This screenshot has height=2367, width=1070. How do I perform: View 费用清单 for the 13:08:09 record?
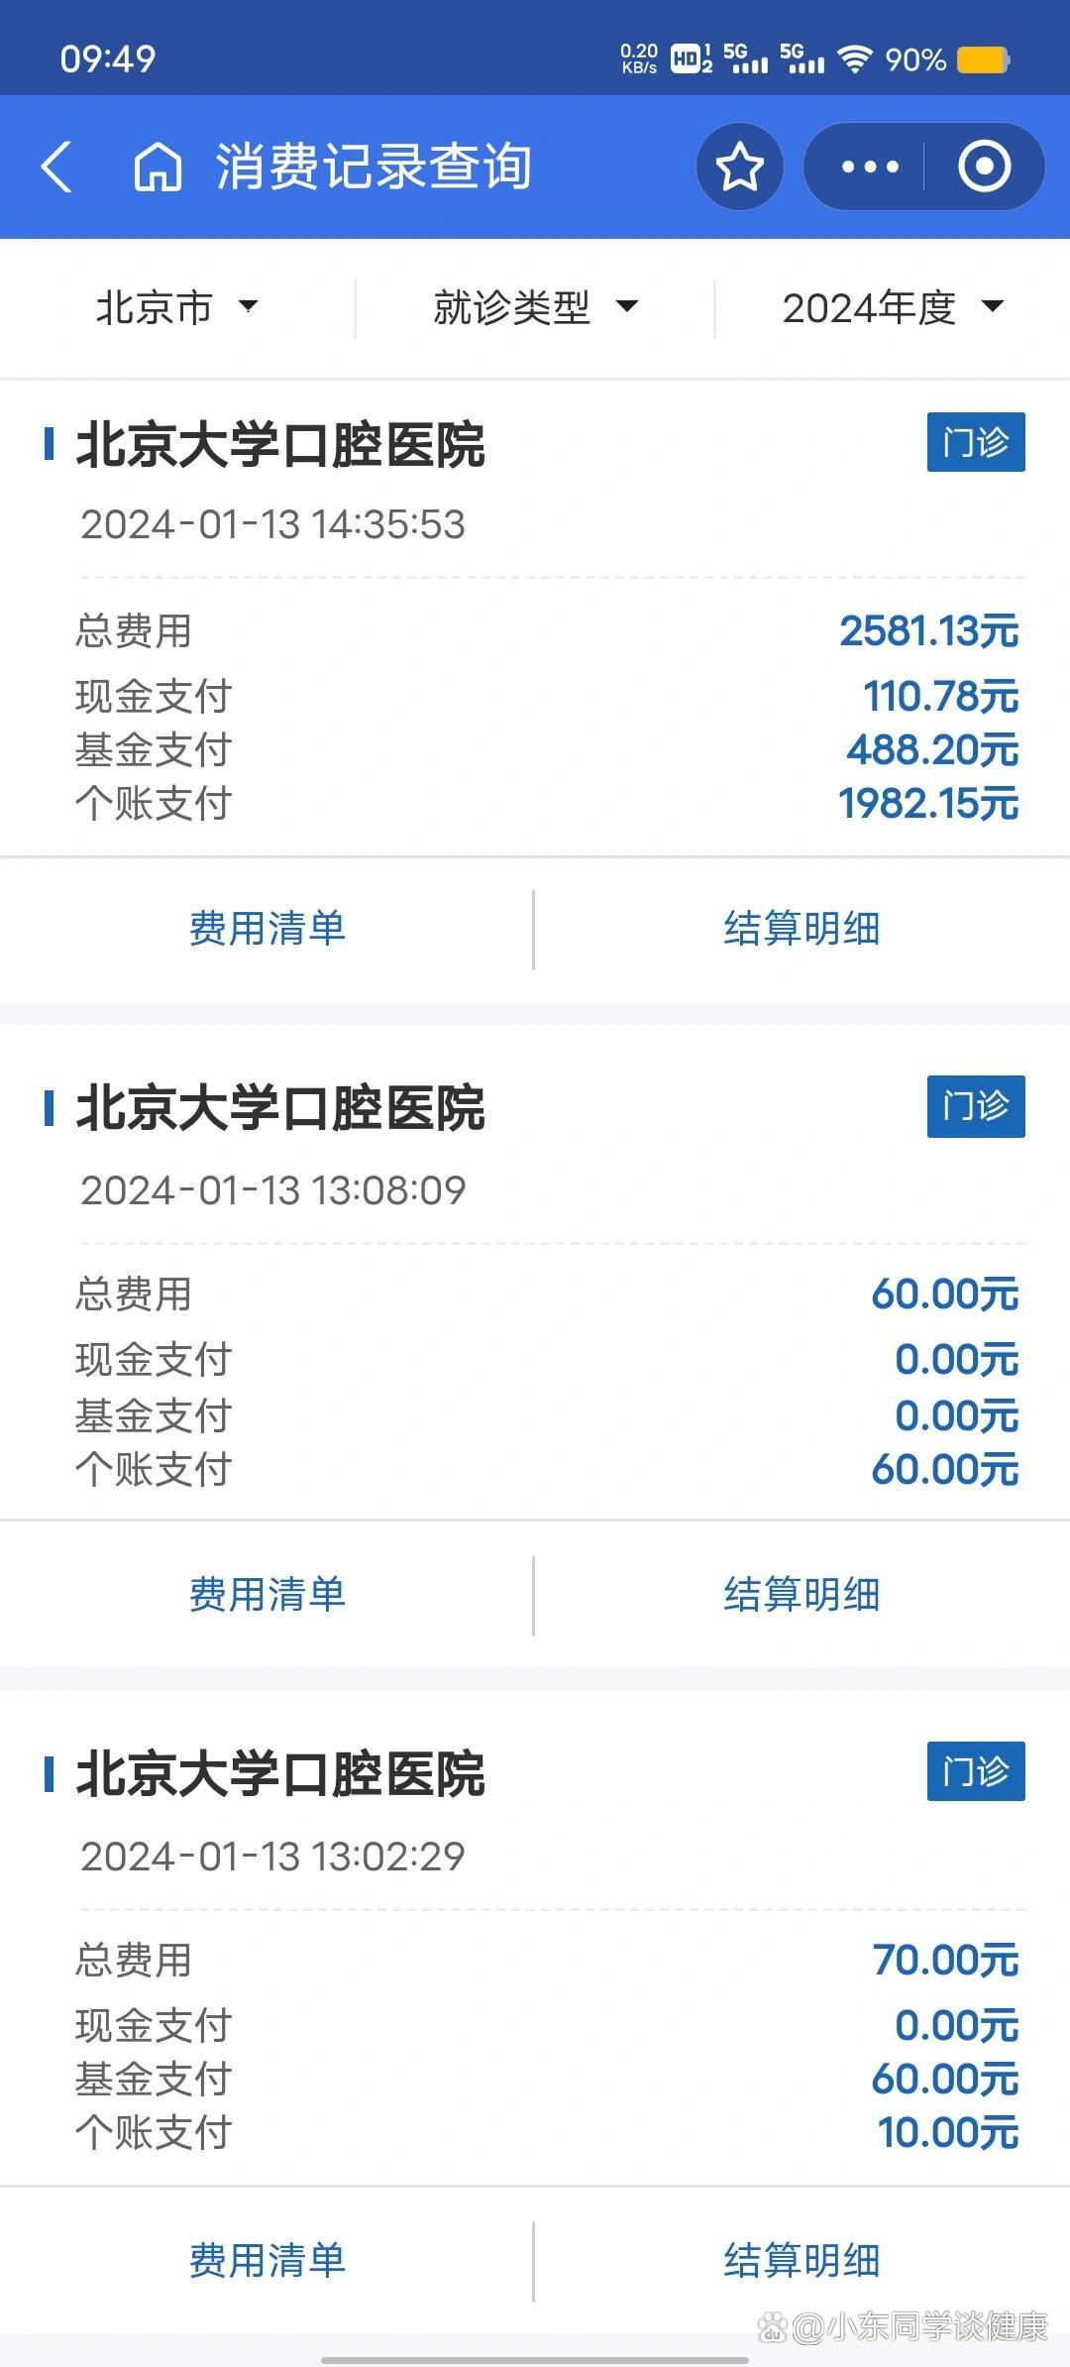267,1594
